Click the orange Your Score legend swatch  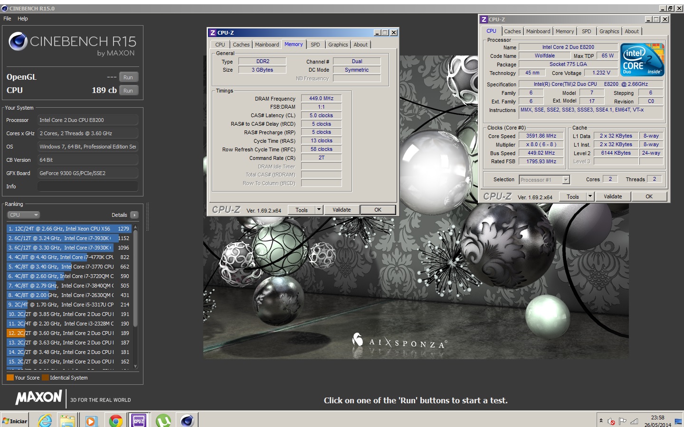(x=10, y=378)
